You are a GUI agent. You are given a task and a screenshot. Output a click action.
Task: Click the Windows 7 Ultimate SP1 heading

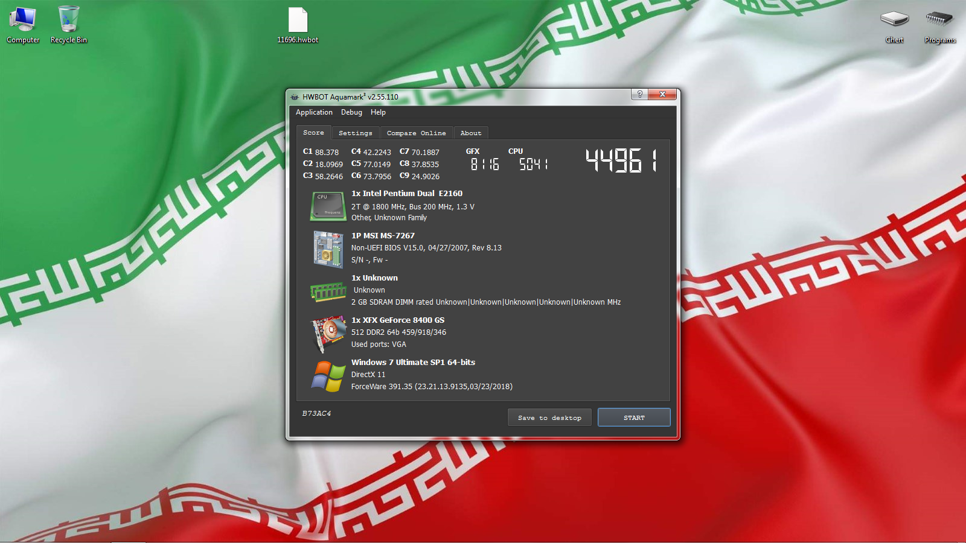coord(413,363)
